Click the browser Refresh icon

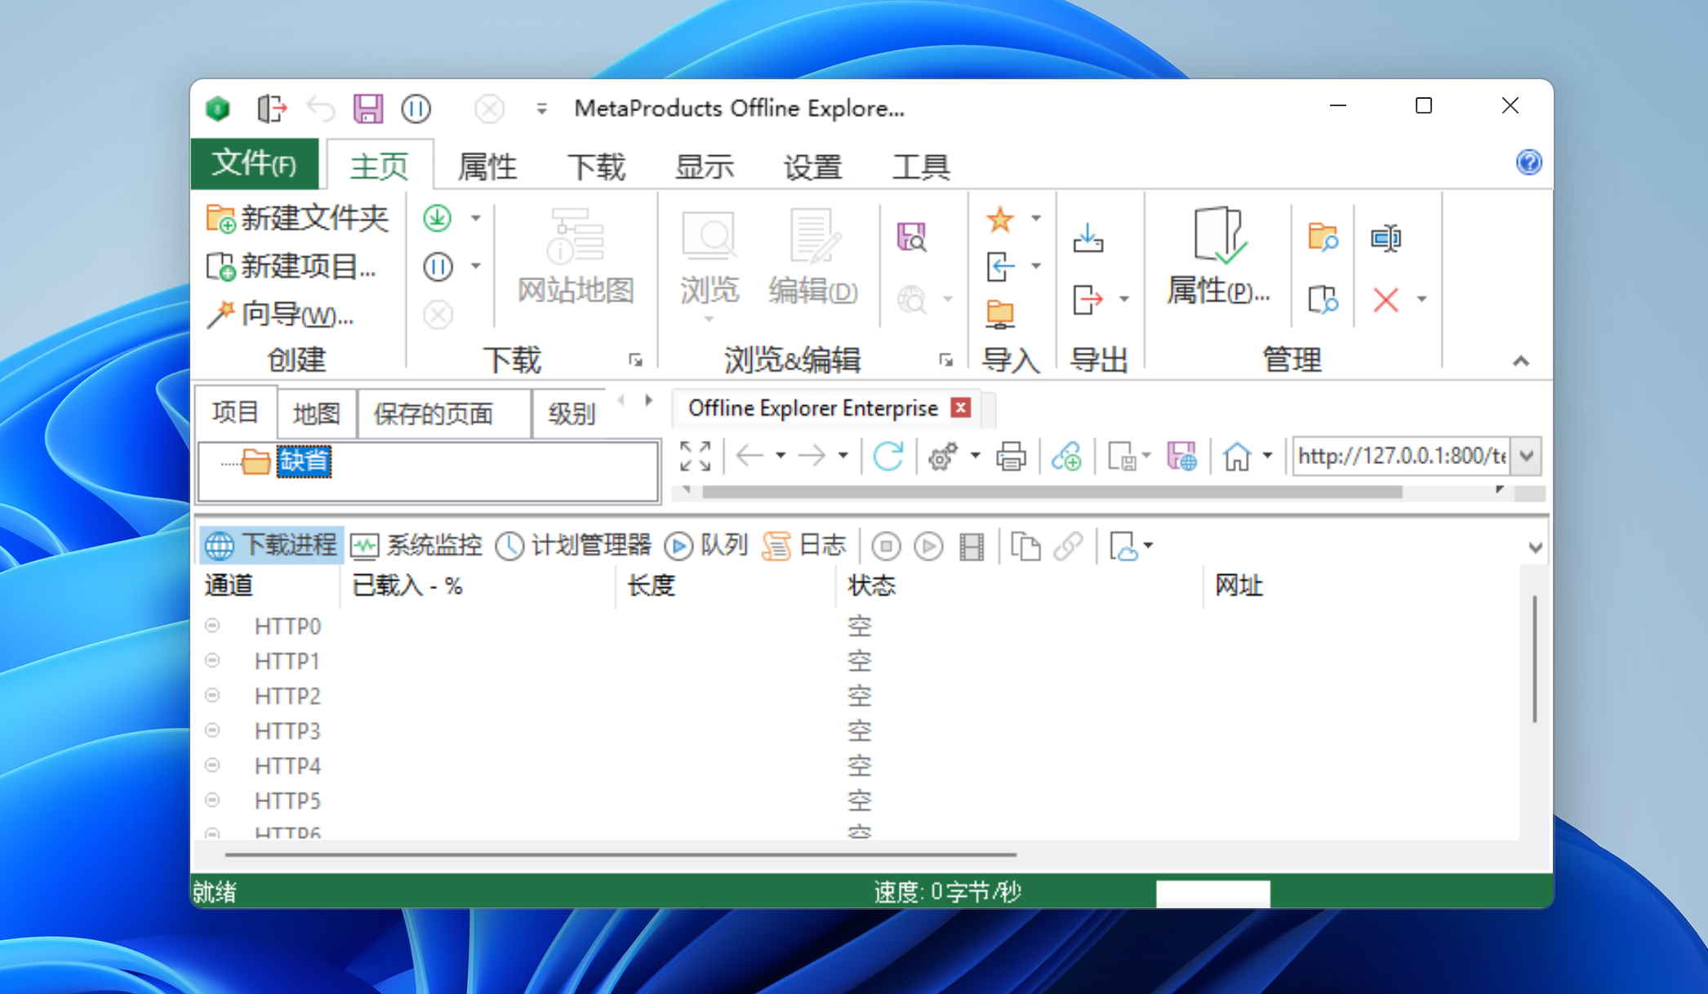click(x=888, y=456)
